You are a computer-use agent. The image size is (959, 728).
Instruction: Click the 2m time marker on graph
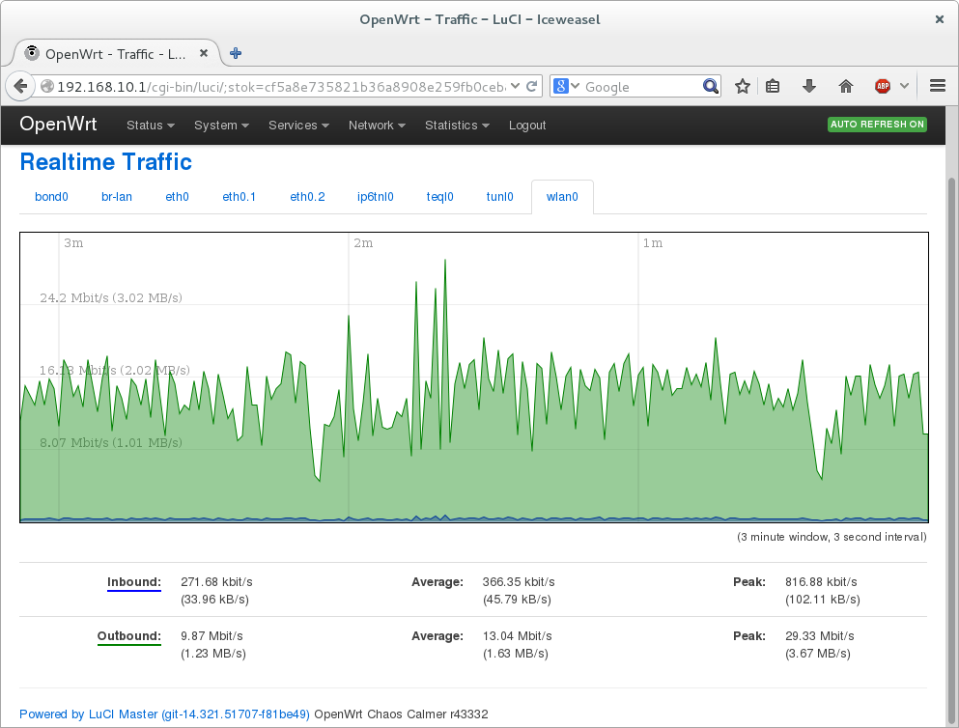click(363, 243)
